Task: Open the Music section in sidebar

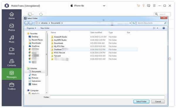Action: coord(11,39)
